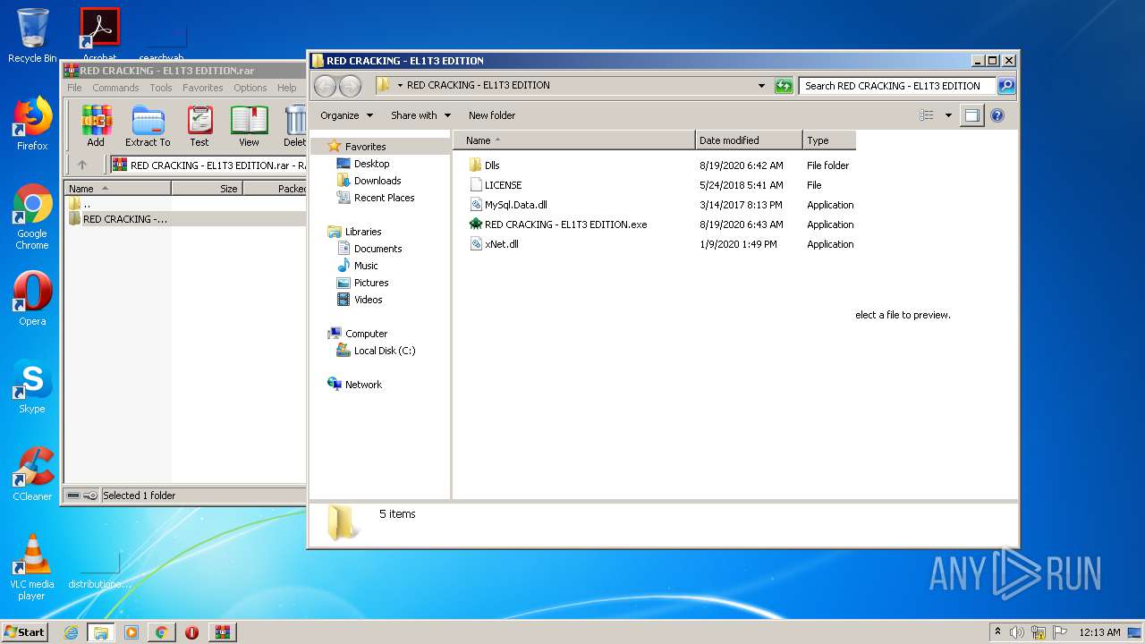Screen dimensions: 1145x644
Task: Open VLC media player shortcut
Action: [32, 567]
